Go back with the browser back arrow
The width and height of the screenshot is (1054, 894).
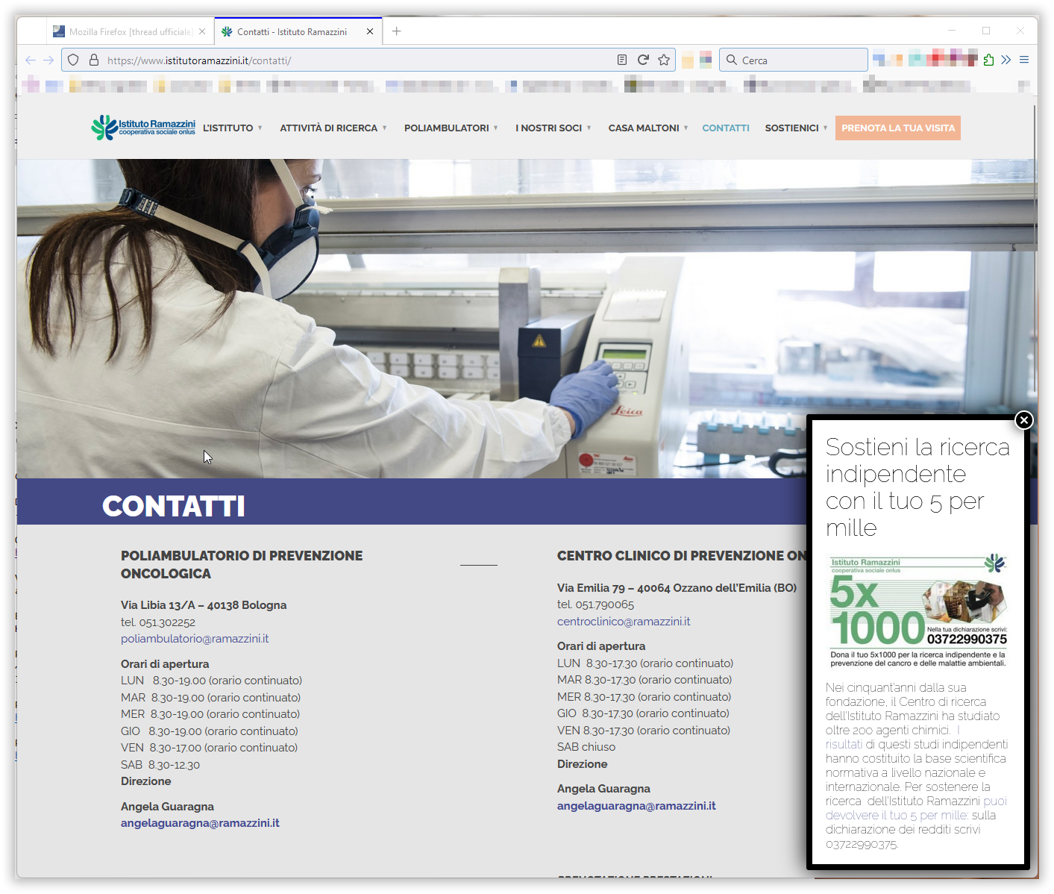click(31, 60)
